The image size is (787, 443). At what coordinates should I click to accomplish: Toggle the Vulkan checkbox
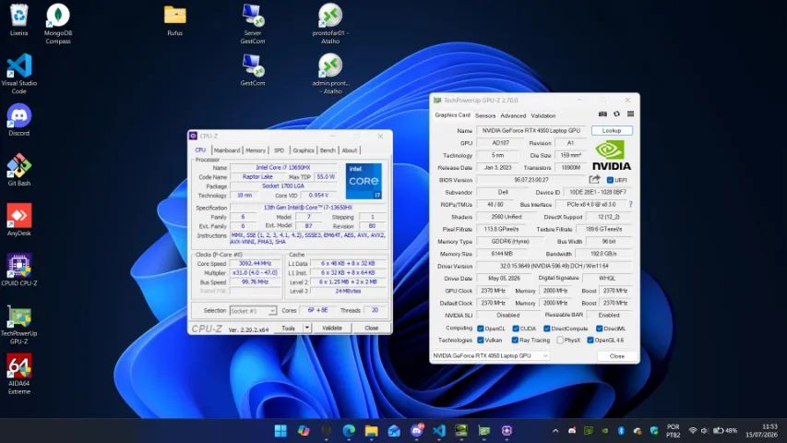(x=481, y=340)
